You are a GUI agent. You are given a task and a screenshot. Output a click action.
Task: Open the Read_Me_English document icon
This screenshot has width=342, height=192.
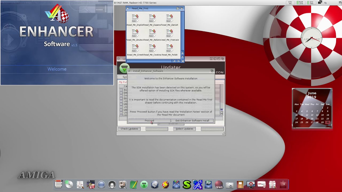click(135, 18)
